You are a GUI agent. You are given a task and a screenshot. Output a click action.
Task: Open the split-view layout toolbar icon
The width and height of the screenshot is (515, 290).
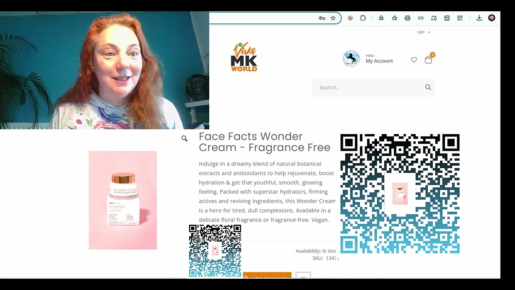coord(447,18)
